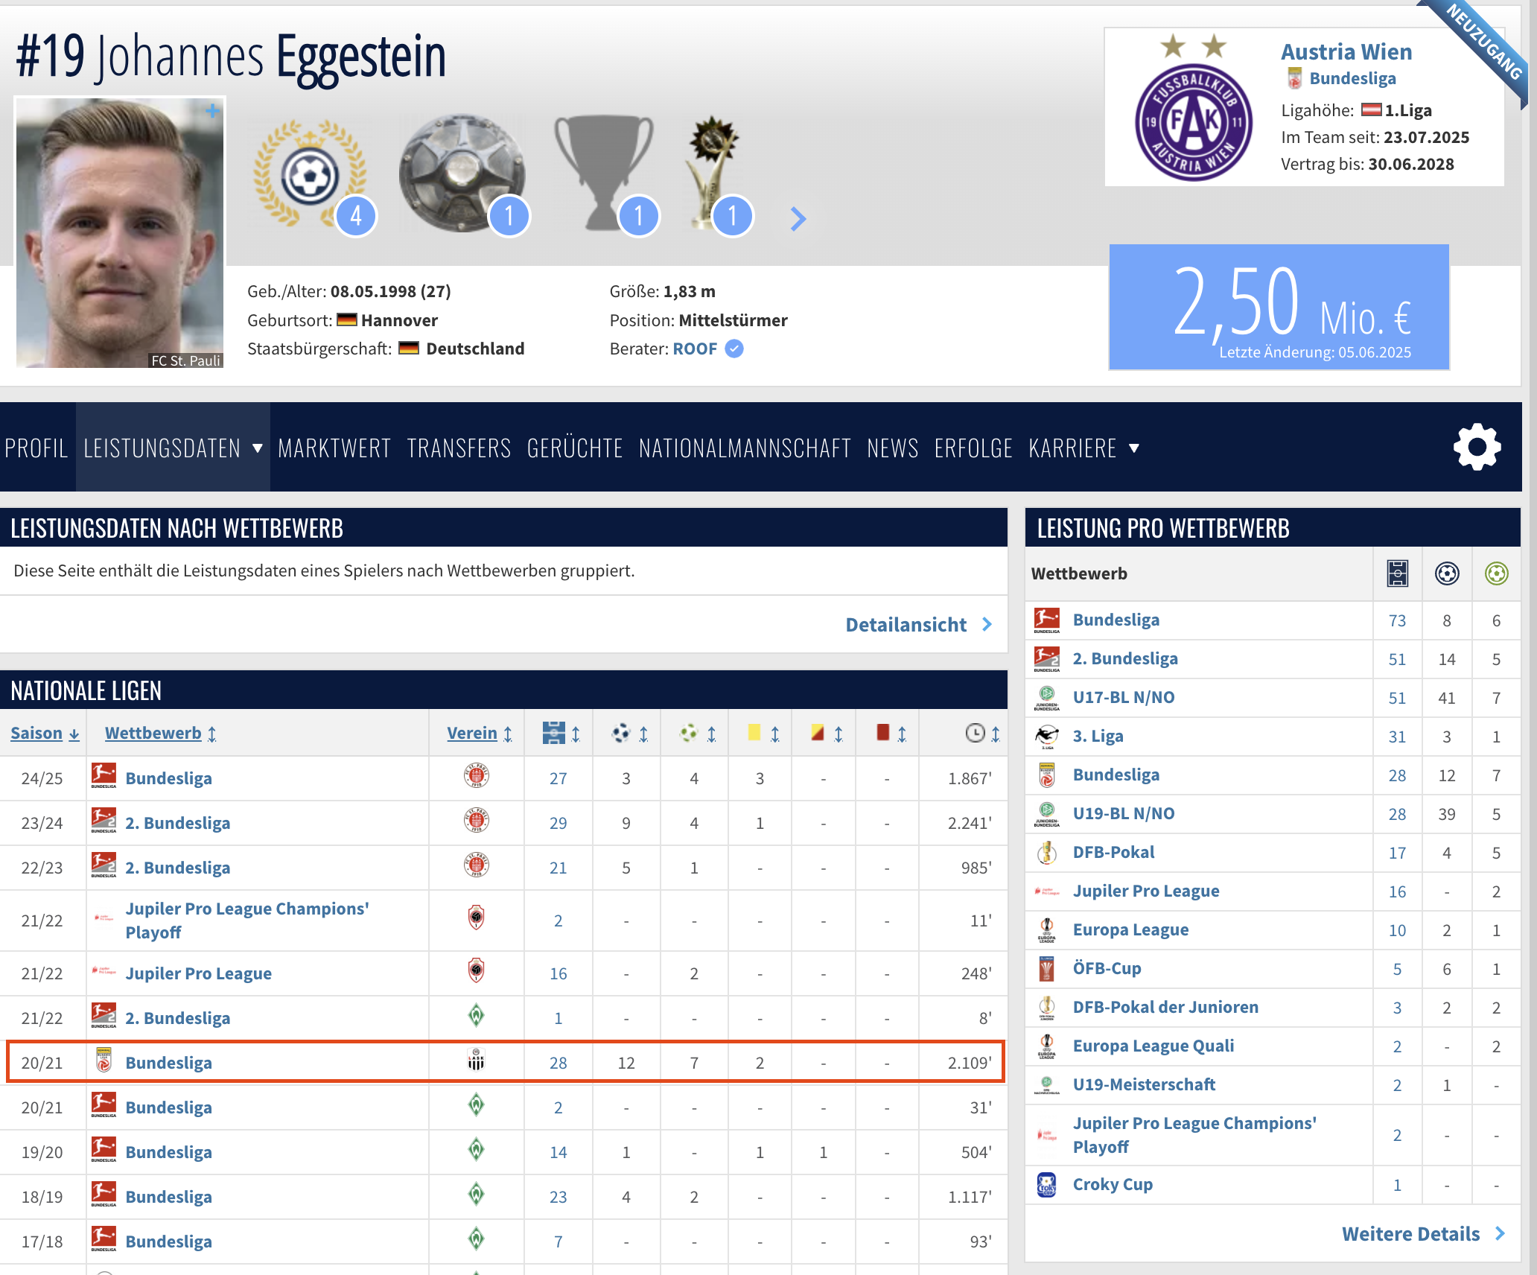Click DFB-Pokal logo in right panel
Image resolution: width=1537 pixels, height=1275 pixels.
pos(1046,852)
